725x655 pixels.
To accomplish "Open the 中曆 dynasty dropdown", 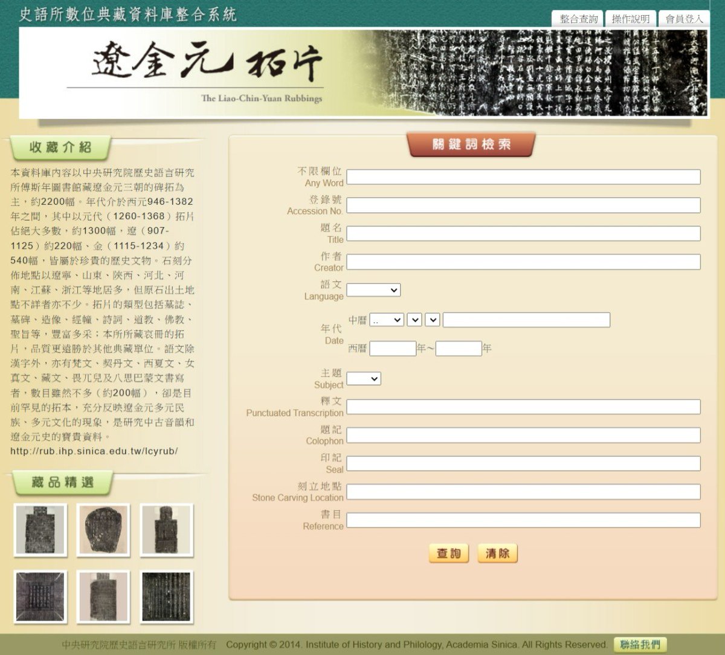I will click(387, 320).
